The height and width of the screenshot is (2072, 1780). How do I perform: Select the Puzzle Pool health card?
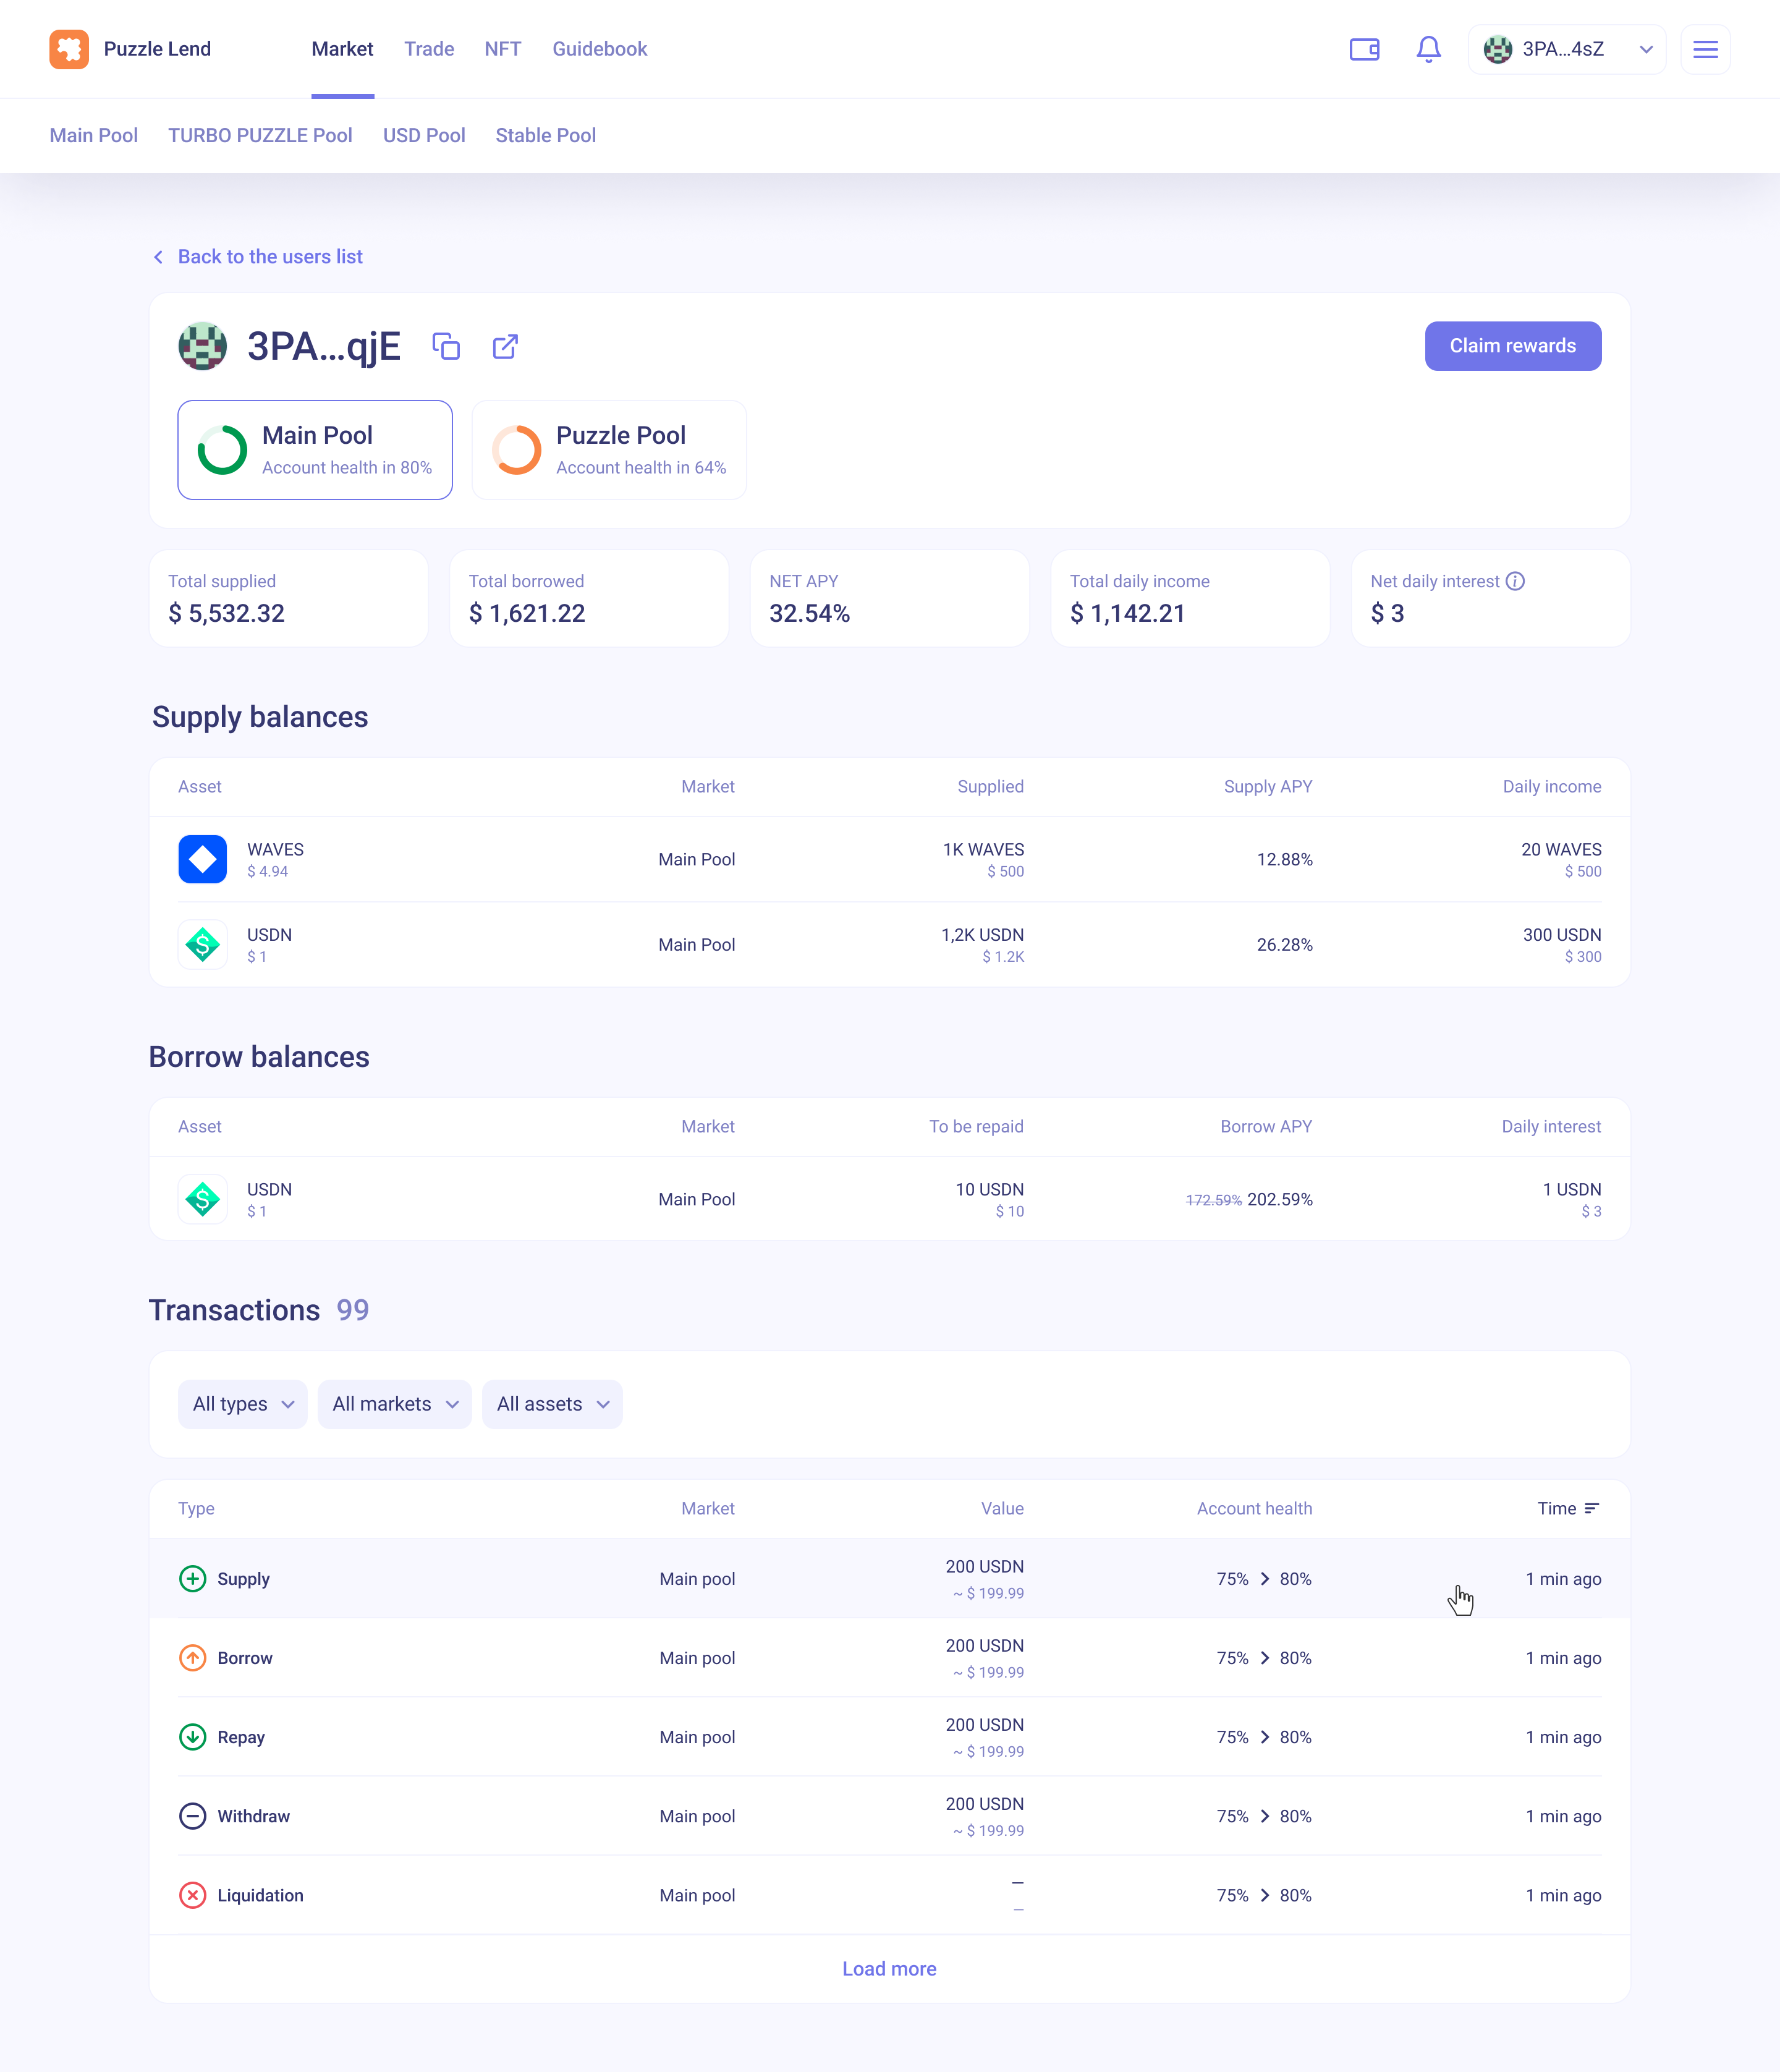(609, 450)
